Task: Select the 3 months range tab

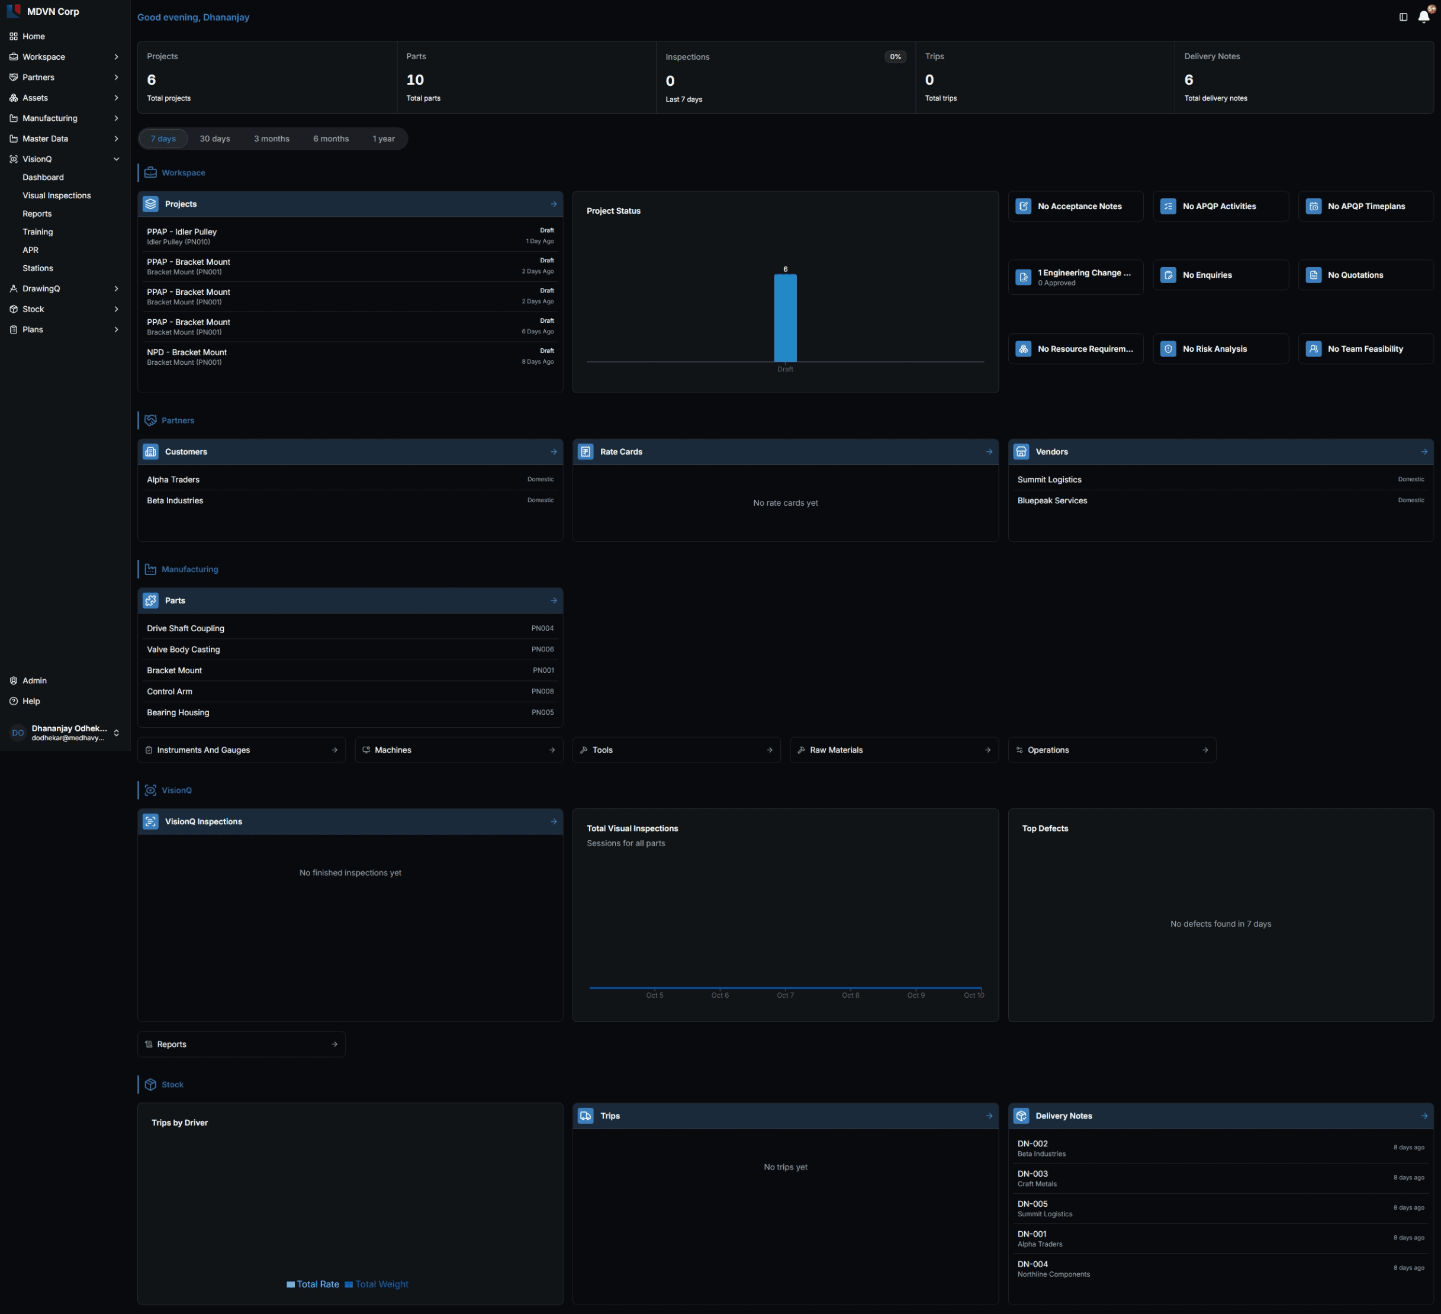Action: 272,139
